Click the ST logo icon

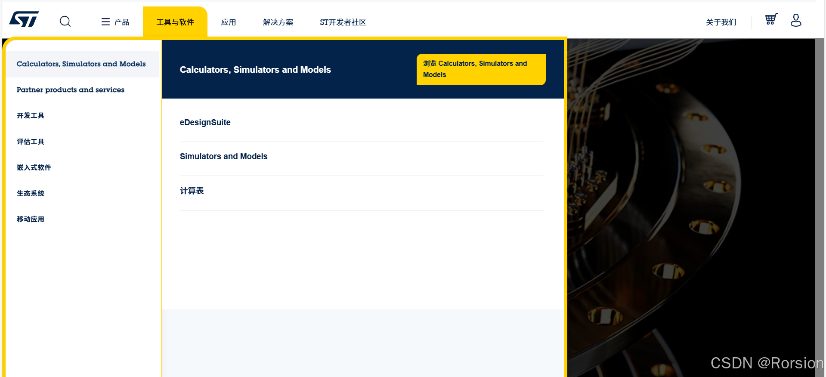point(24,19)
